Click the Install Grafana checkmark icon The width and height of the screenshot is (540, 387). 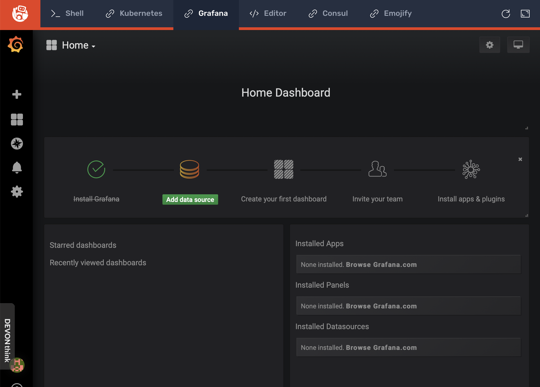96,169
